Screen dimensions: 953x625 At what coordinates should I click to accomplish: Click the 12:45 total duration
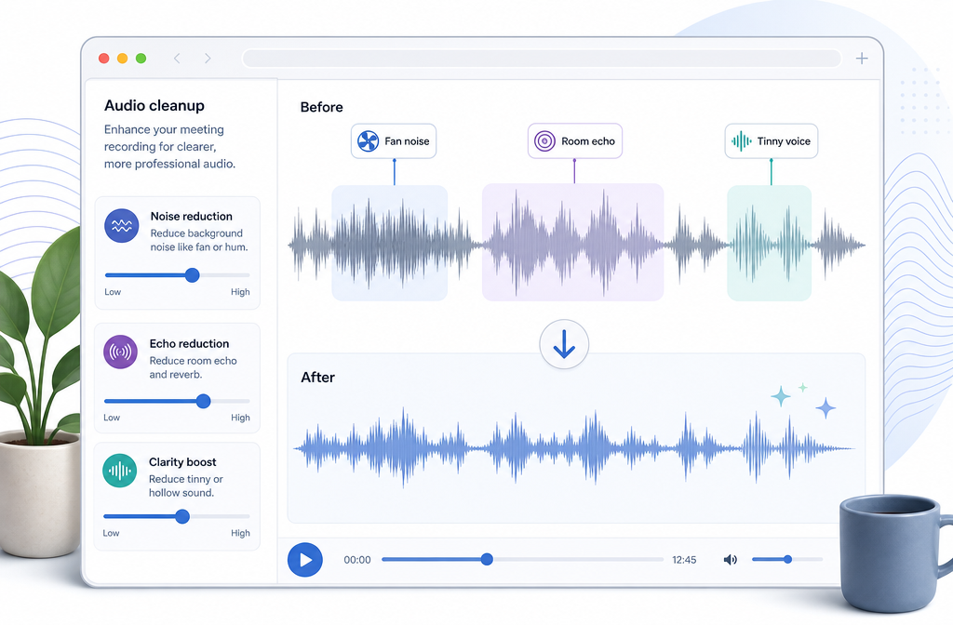684,560
